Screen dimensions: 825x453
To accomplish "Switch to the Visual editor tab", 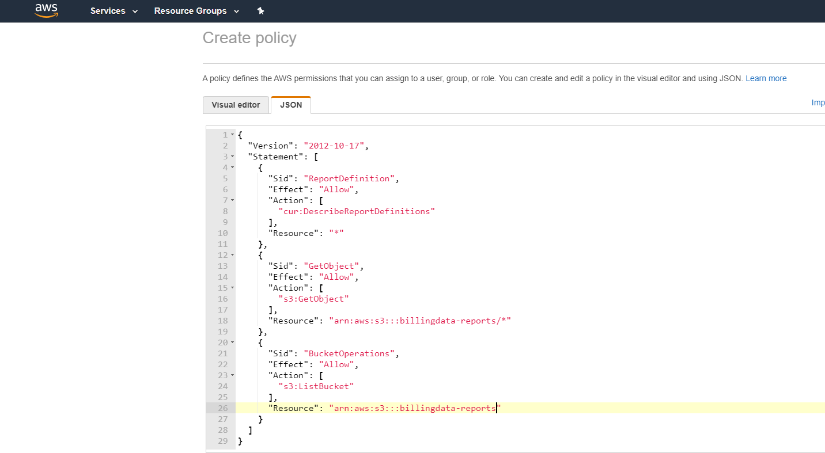I will 236,105.
